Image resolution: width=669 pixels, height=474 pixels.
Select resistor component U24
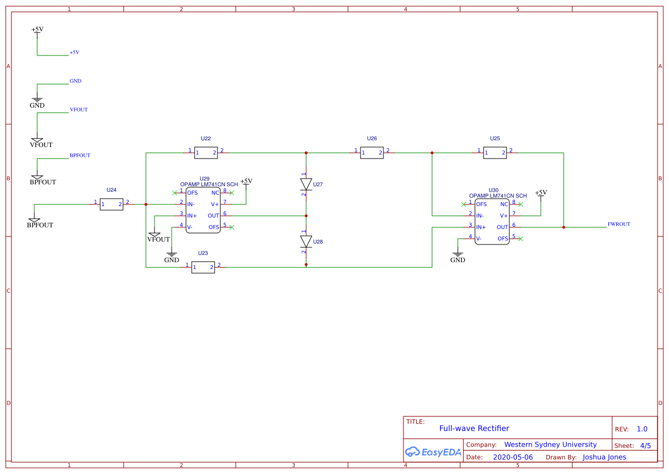pyautogui.click(x=112, y=204)
